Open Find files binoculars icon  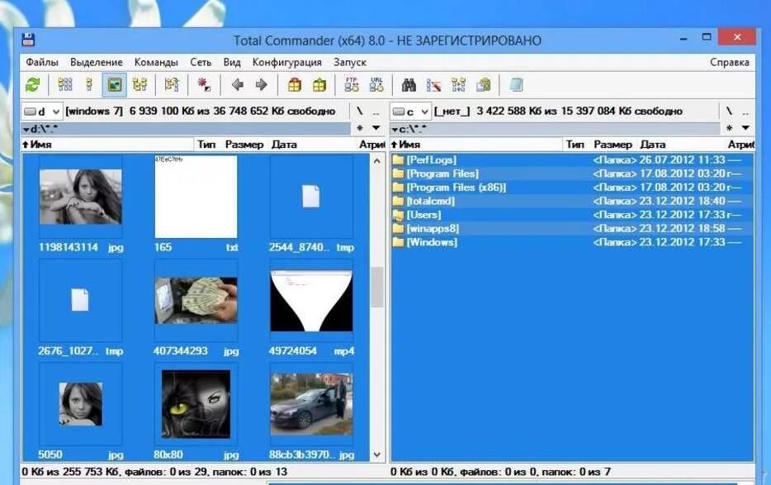(409, 85)
